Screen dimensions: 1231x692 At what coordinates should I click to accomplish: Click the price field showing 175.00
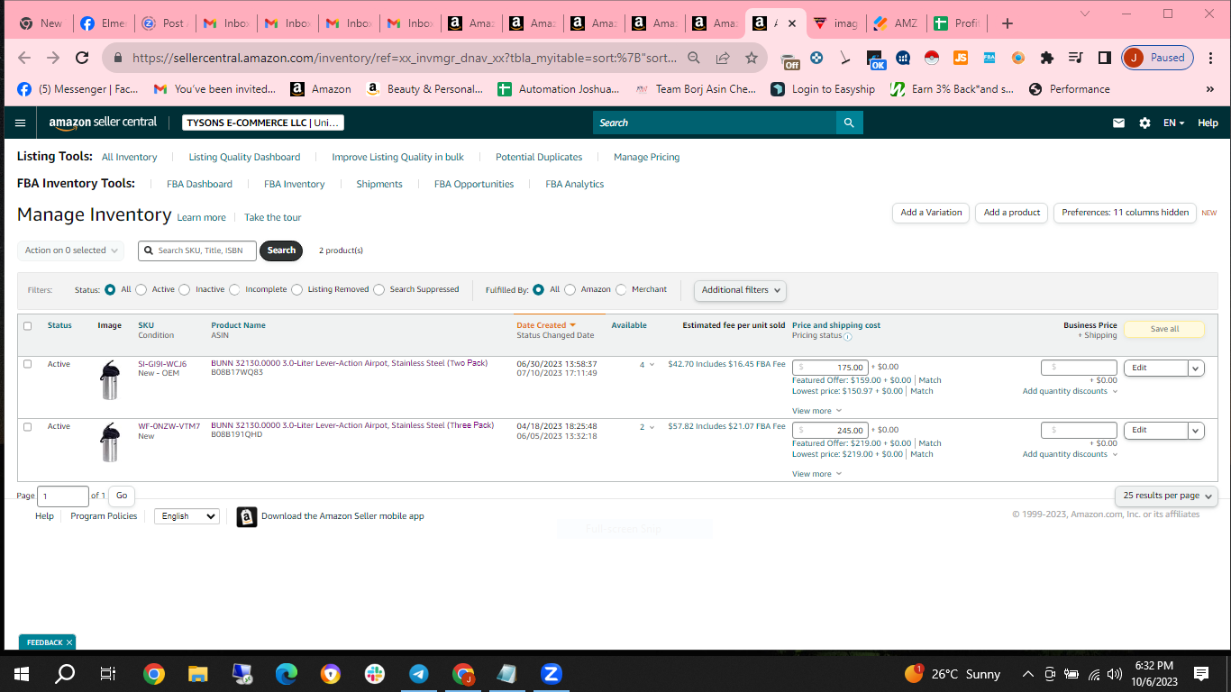pyautogui.click(x=831, y=368)
